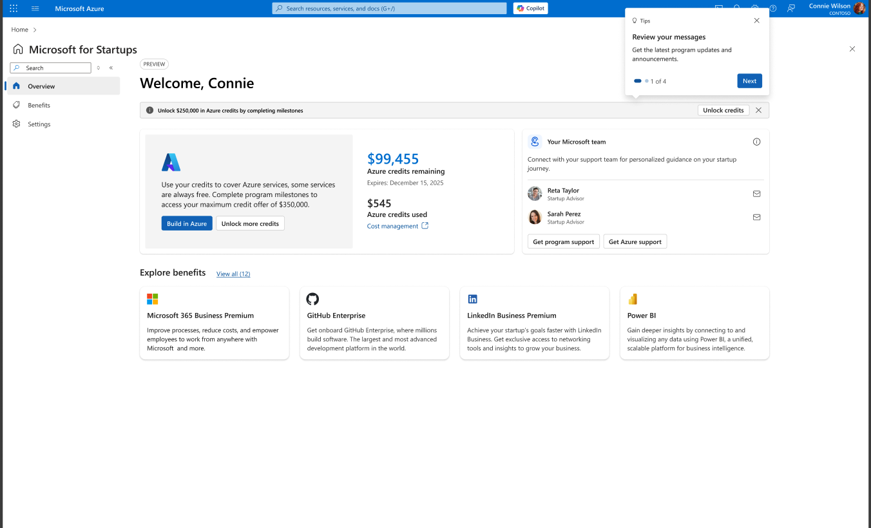Click the breadcrumb chevron after Home
The height and width of the screenshot is (528, 871).
(35, 30)
